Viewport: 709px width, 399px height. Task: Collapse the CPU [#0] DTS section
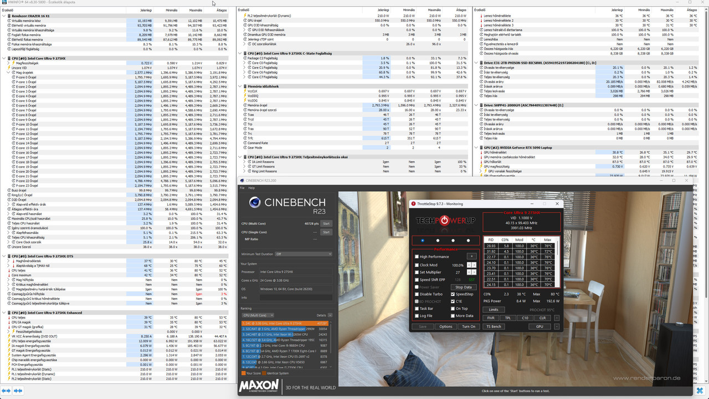click(x=3, y=256)
